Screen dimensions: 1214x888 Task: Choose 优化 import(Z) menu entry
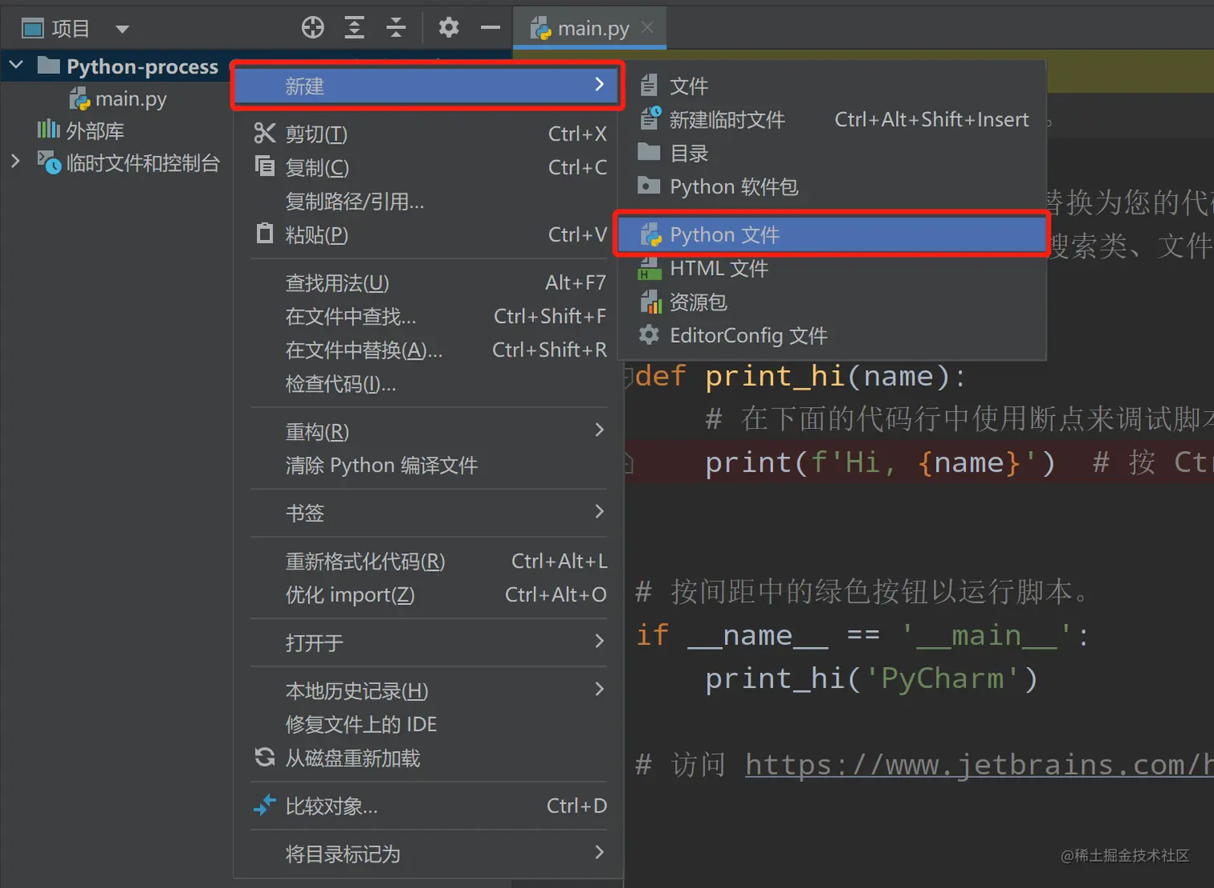tap(430, 595)
